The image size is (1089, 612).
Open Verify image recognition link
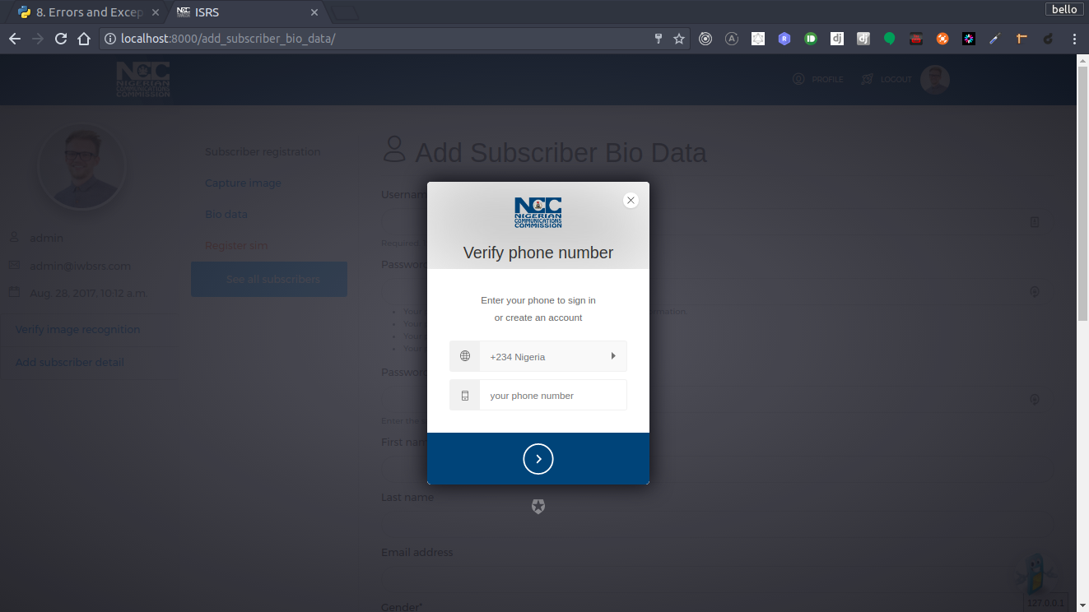point(77,329)
